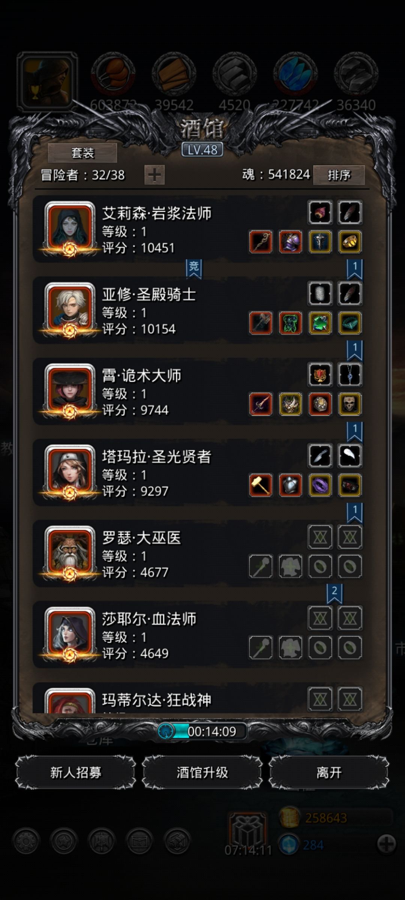
Task: Tap the 酒馆升级 button
Action: click(202, 772)
